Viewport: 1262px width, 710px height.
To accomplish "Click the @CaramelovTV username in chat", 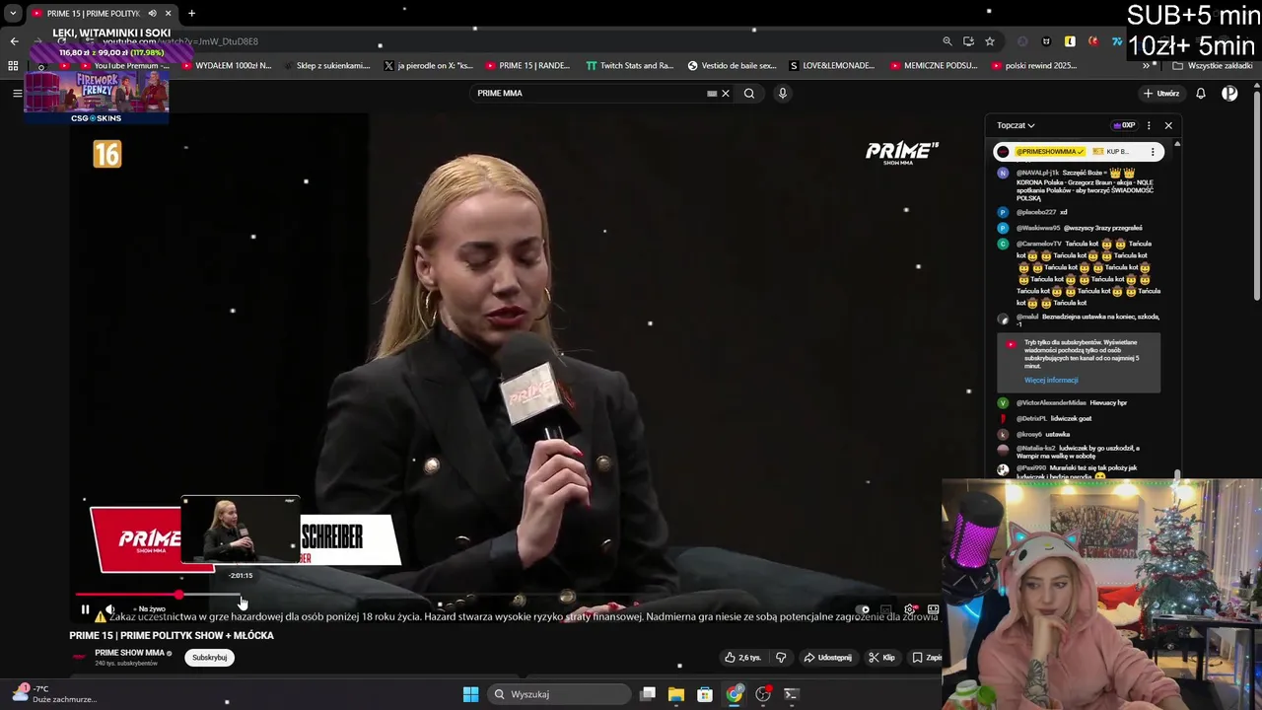I will pos(1039,244).
